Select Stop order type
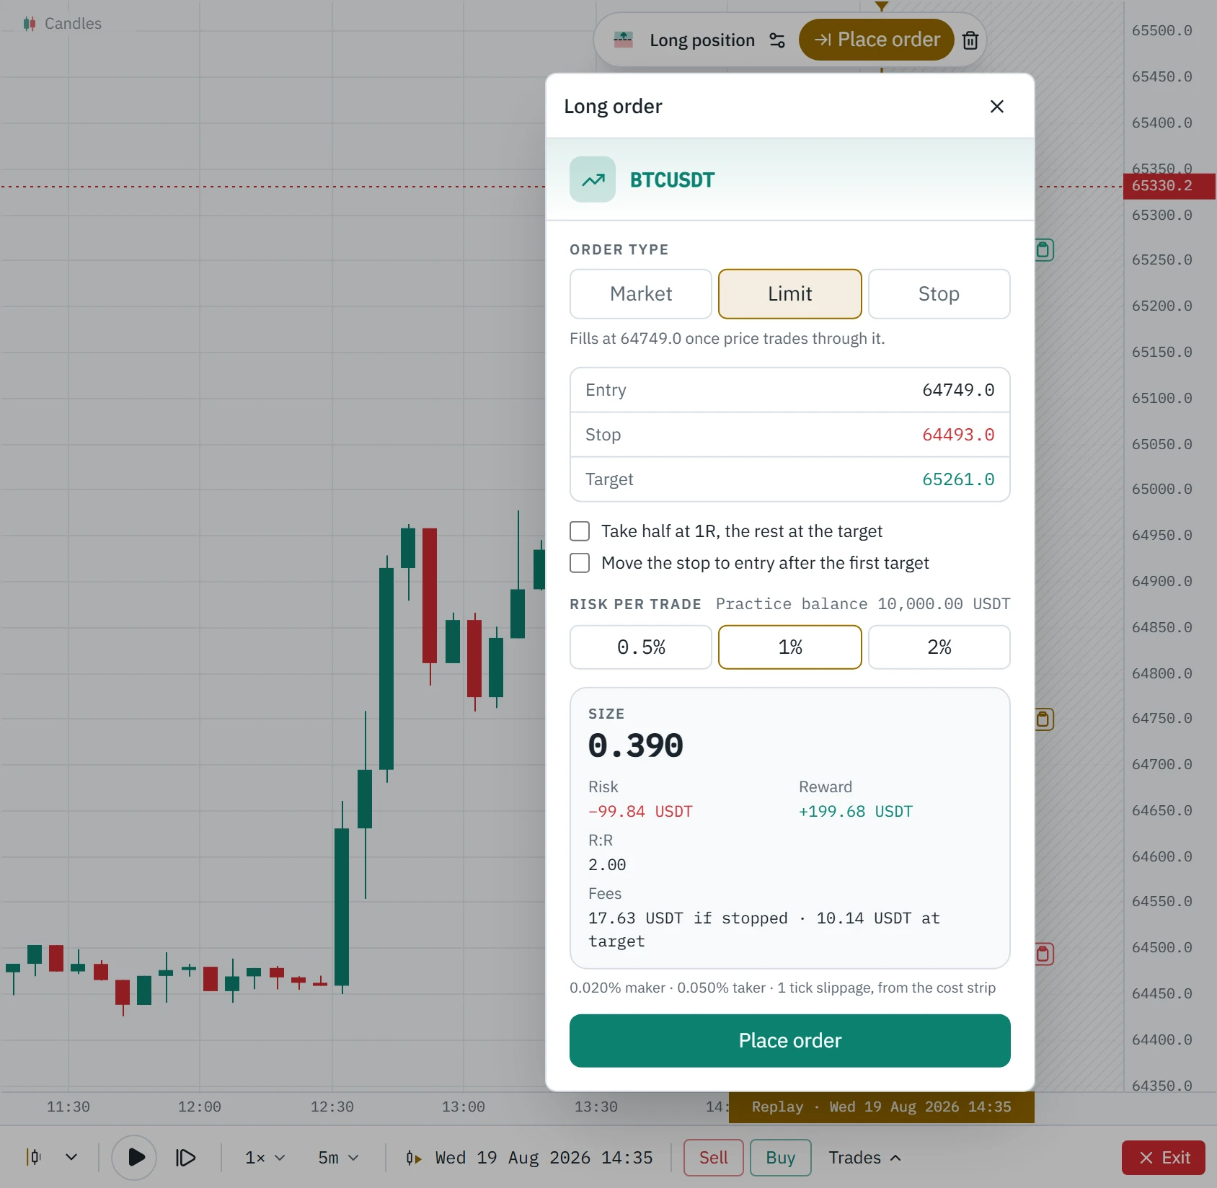Screen dimensions: 1217x1188 coord(939,294)
